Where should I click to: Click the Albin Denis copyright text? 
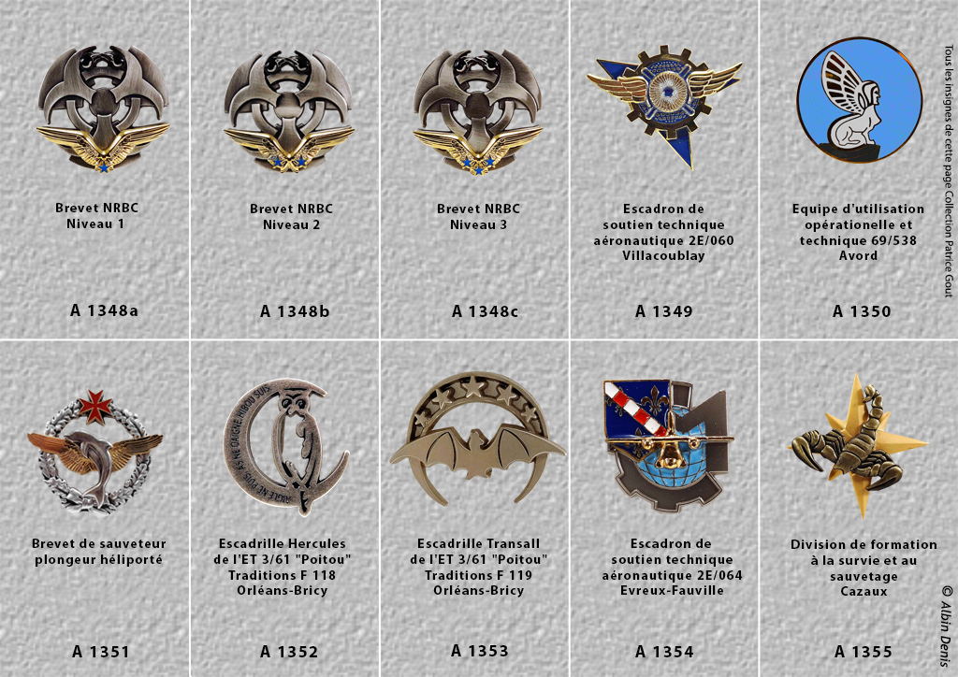(947, 626)
